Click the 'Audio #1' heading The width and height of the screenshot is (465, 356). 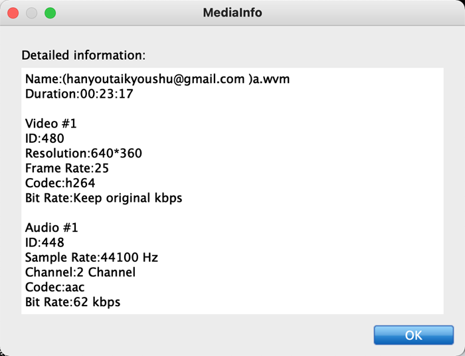tap(52, 228)
